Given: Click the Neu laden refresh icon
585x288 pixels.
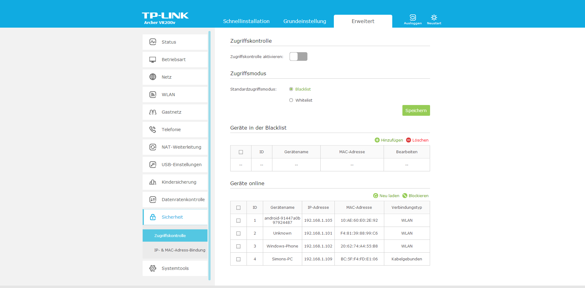Looking at the screenshot, I should coord(376,196).
